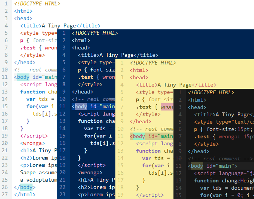254x199 pixels.
Task: Click title tag line in yellow editor
Action: click(176, 85)
